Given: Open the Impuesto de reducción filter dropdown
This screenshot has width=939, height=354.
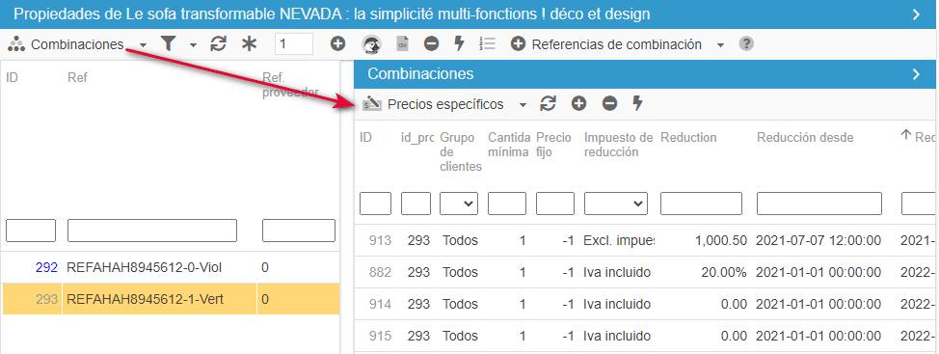Looking at the screenshot, I should point(616,204).
